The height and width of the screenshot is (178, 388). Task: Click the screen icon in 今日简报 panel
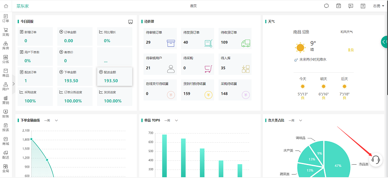[130, 21]
